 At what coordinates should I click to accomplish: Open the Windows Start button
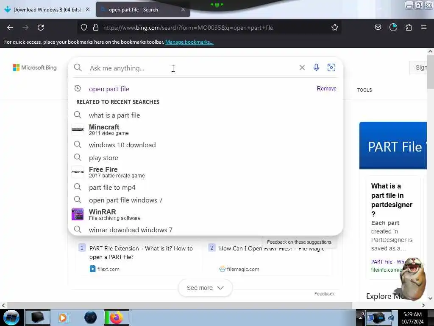coord(11,318)
